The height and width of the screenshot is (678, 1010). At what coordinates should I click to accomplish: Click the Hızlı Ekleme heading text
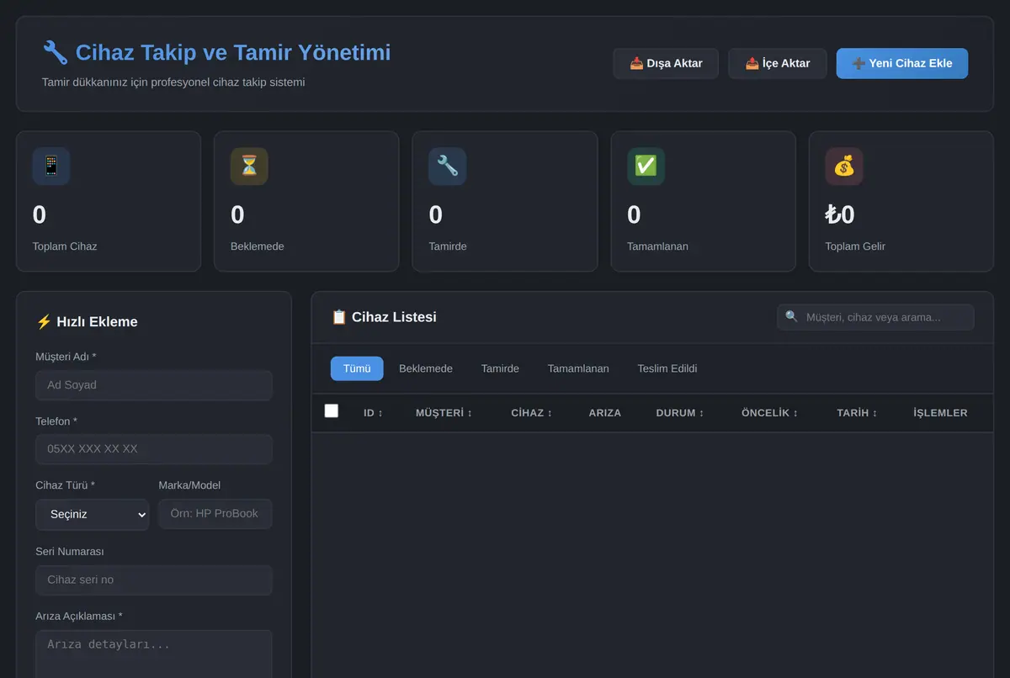click(97, 321)
